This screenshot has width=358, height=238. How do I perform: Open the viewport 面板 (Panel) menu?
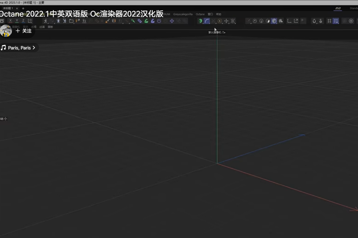pos(50,27)
